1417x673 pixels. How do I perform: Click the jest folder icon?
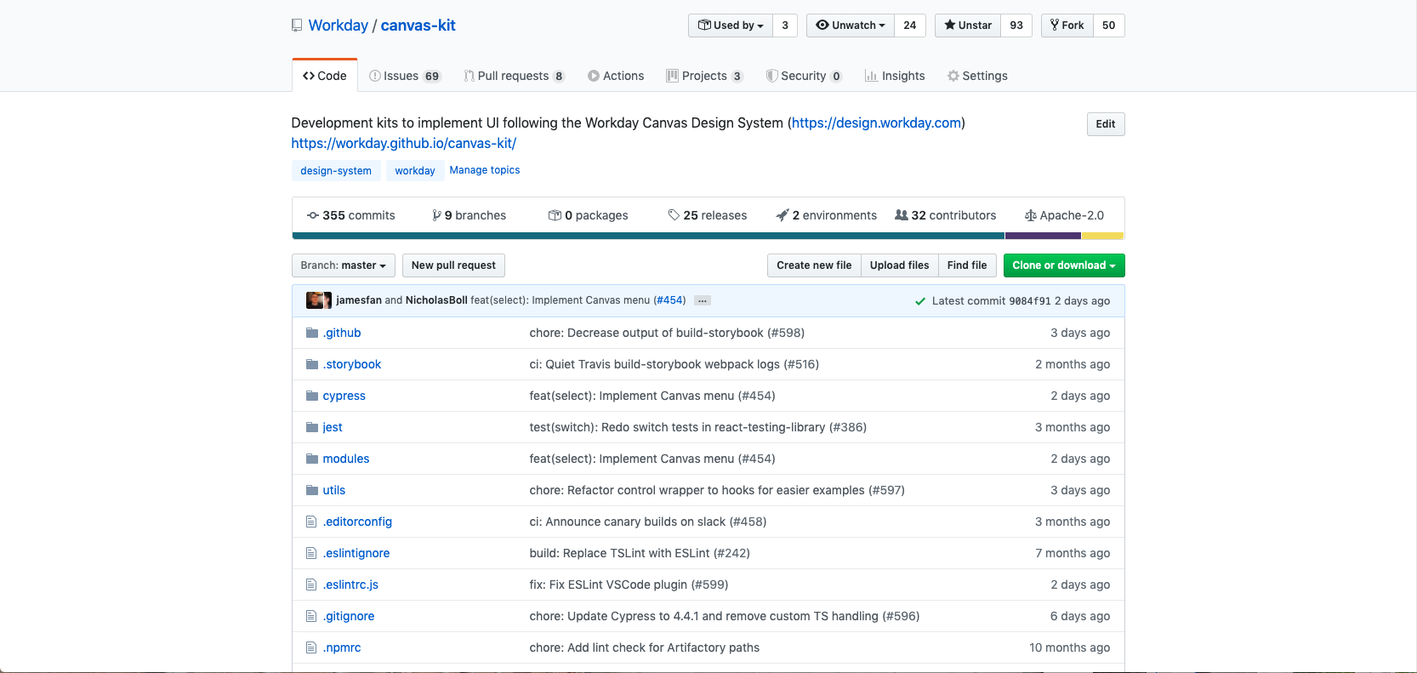click(312, 427)
